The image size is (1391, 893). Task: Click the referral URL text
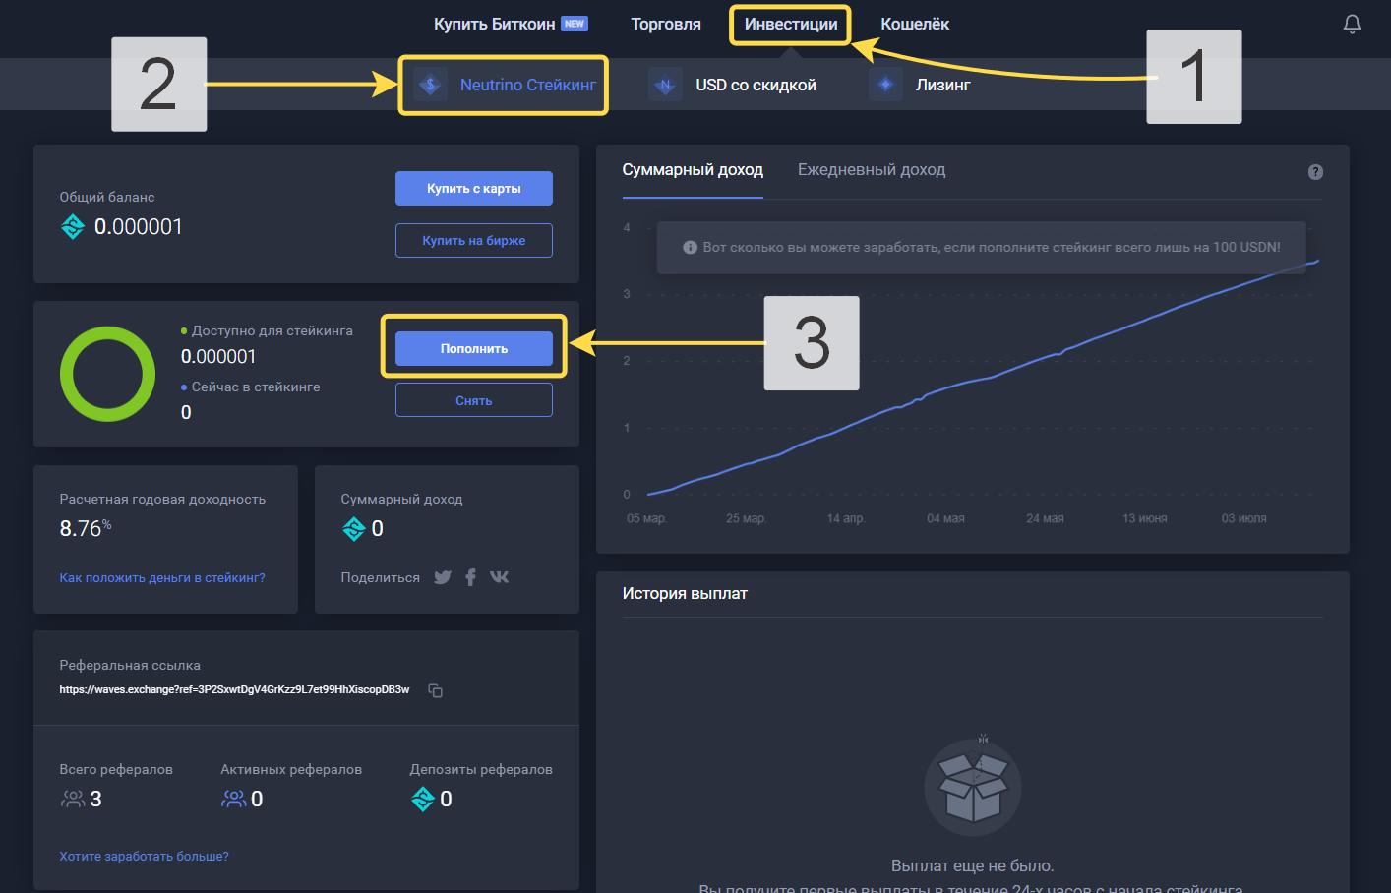pos(234,689)
